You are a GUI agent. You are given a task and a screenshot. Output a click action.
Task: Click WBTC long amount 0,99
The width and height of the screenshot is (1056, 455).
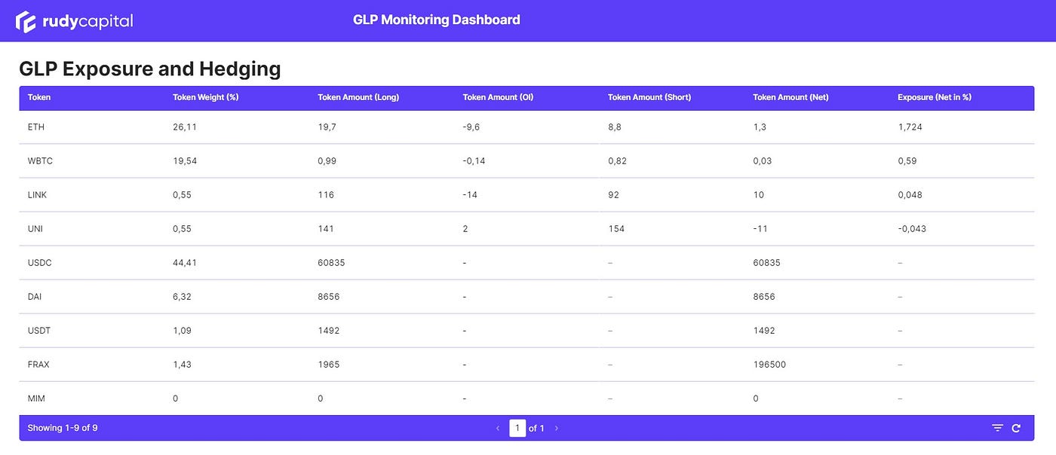(x=327, y=161)
